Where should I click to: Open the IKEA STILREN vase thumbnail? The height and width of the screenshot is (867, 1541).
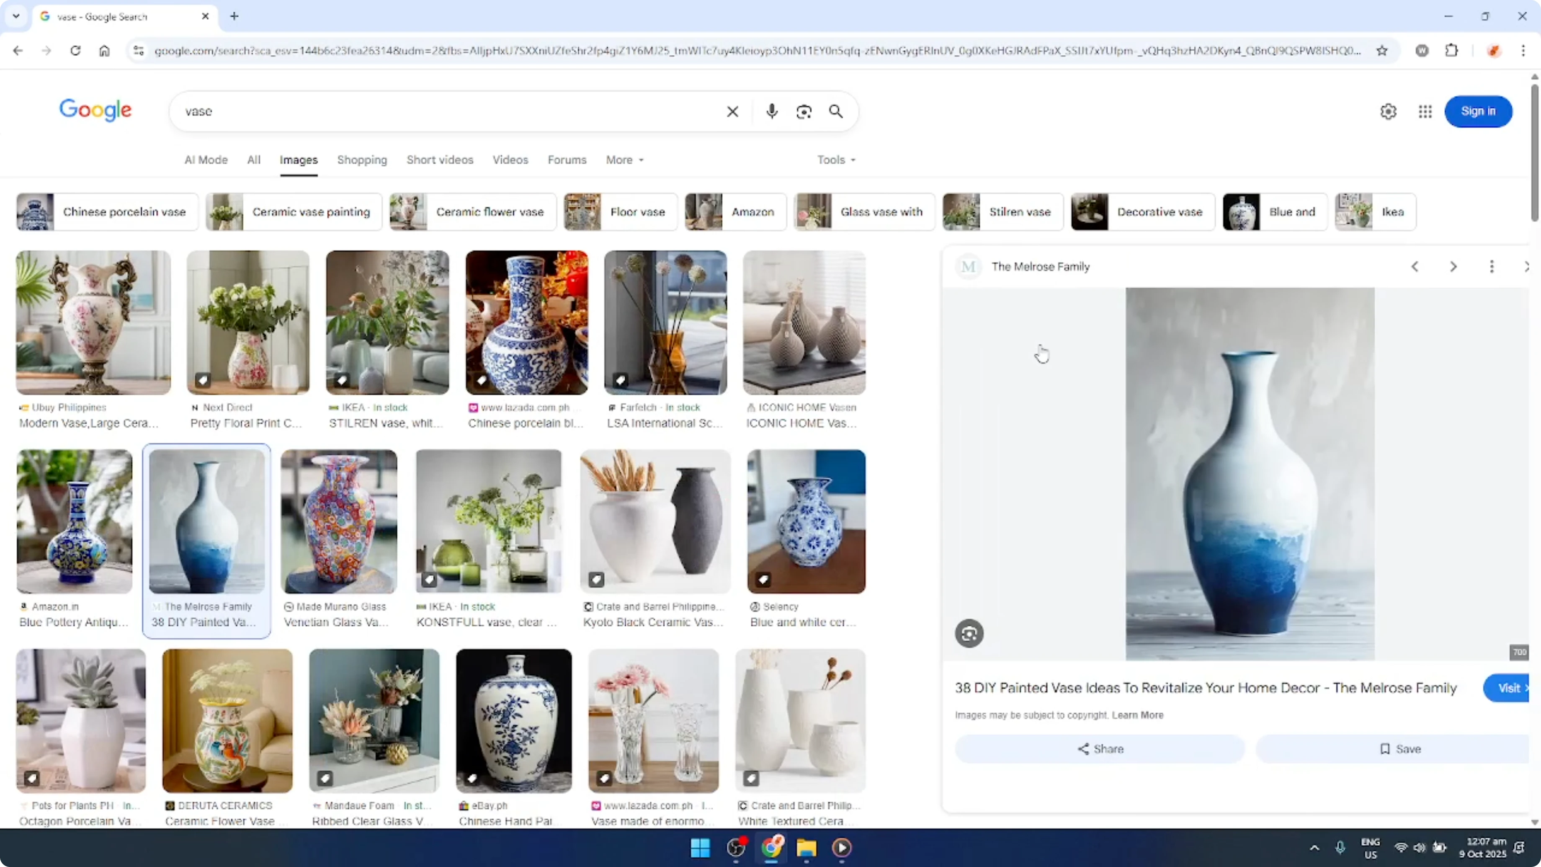[x=388, y=323]
